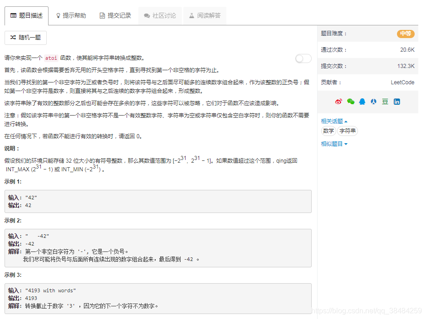This screenshot has width=426, height=319.
Task: Select the 字符串 topic tag
Action: tap(348, 131)
